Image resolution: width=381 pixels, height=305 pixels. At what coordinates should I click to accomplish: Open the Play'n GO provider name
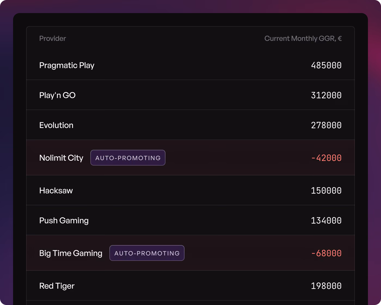57,95
